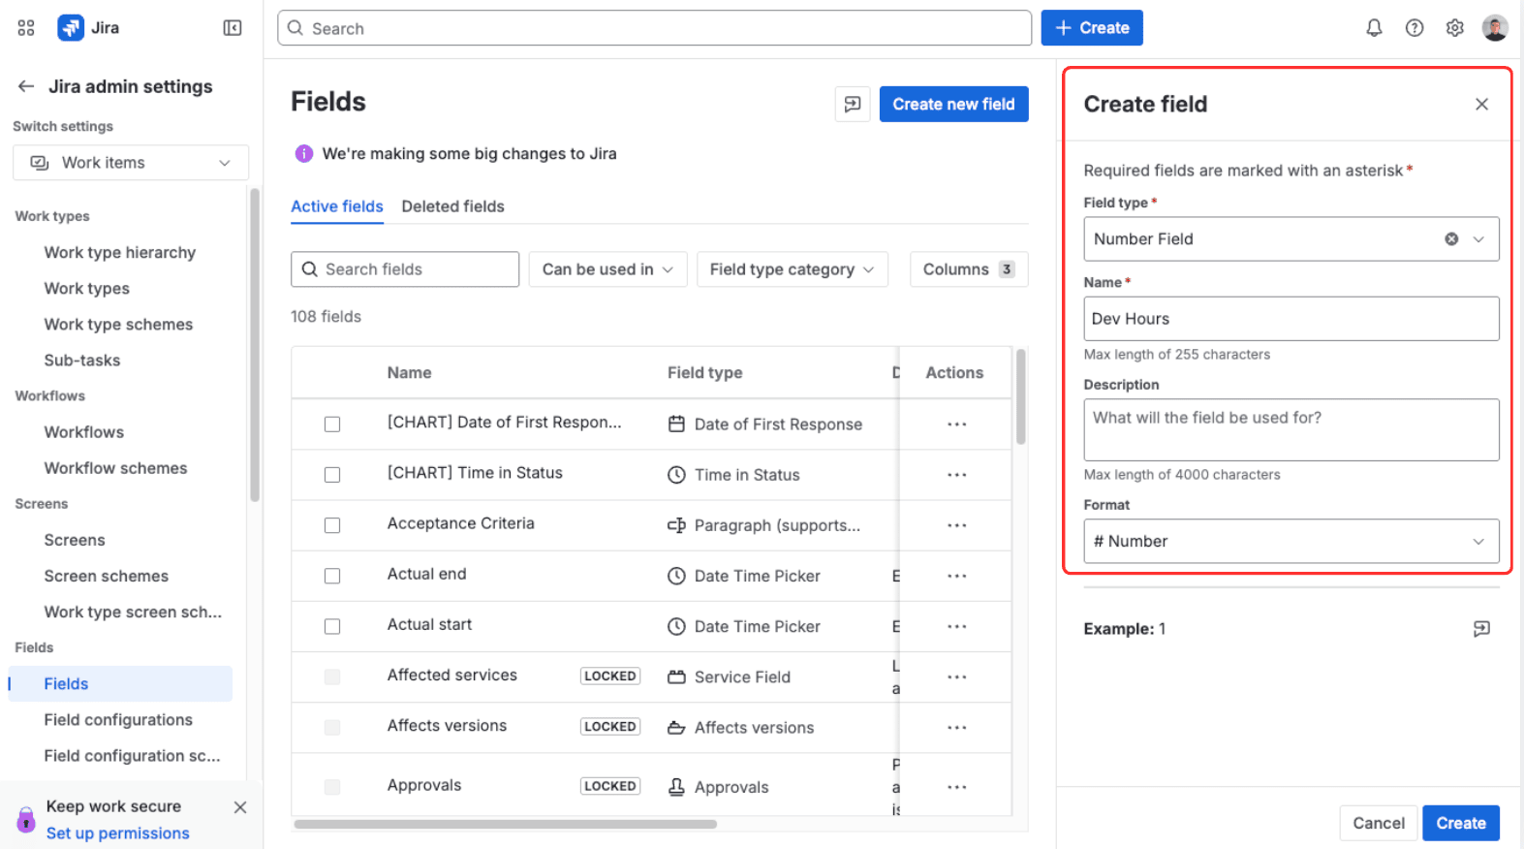Open Sub-tasks in sidebar
The image size is (1524, 849).
[82, 361]
